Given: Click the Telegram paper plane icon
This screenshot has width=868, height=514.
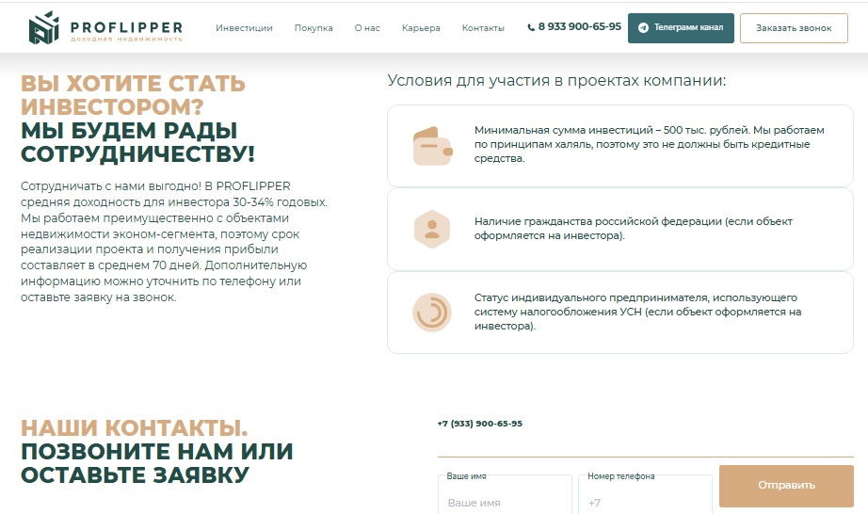Looking at the screenshot, I should 643,27.
